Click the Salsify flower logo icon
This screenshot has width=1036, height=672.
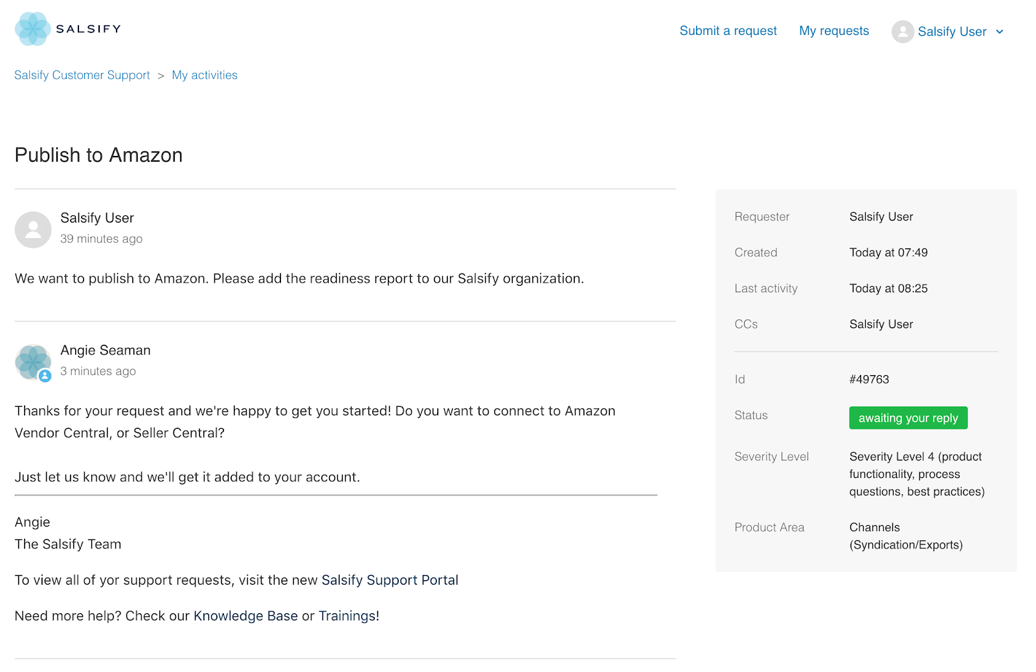coord(32,29)
